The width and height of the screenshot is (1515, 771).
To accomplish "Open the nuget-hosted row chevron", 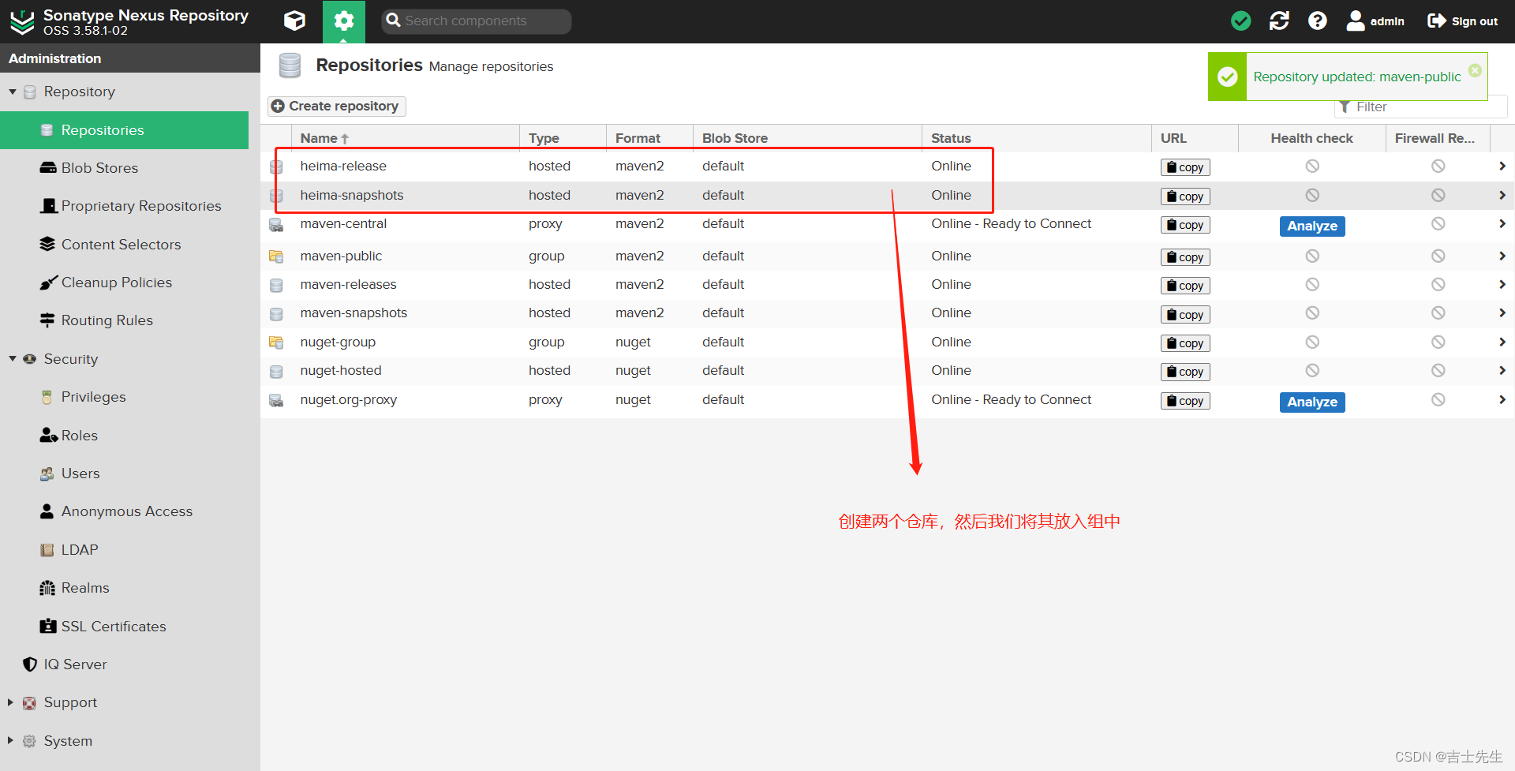I will coord(1502,370).
